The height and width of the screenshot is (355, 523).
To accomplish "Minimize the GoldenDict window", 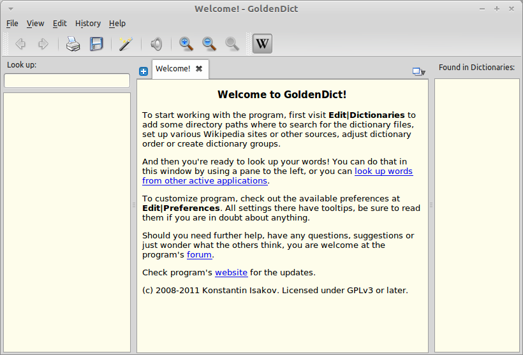I will click(482, 9).
